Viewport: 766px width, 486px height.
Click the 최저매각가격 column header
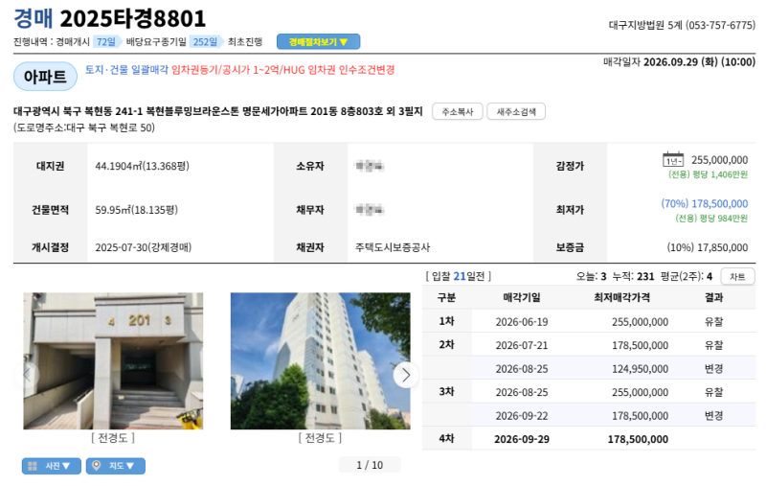click(x=621, y=297)
